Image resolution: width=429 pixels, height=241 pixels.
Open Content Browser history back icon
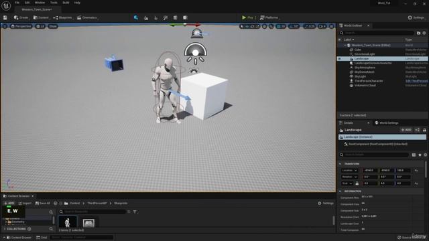pyautogui.click(x=56, y=204)
